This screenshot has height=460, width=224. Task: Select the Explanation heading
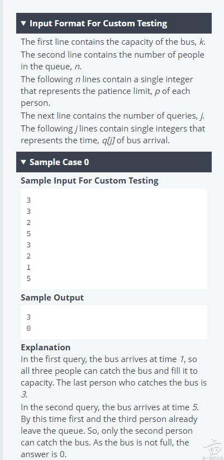pyautogui.click(x=45, y=348)
